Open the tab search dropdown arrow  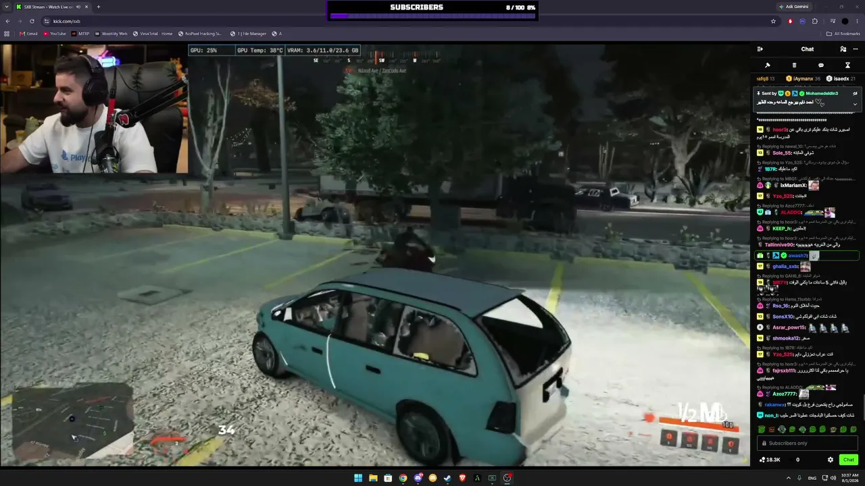click(7, 7)
